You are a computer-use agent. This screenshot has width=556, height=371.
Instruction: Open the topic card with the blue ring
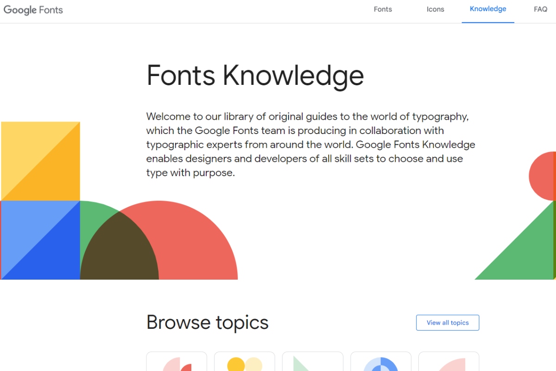(x=381, y=362)
